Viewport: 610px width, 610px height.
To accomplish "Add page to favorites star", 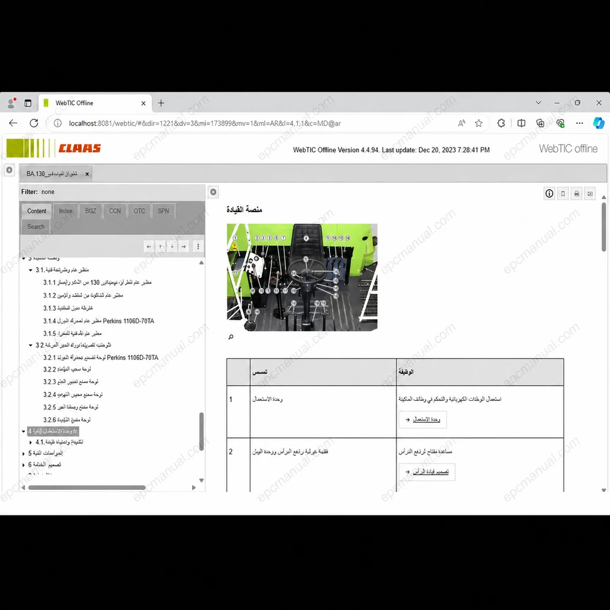I will 478,123.
